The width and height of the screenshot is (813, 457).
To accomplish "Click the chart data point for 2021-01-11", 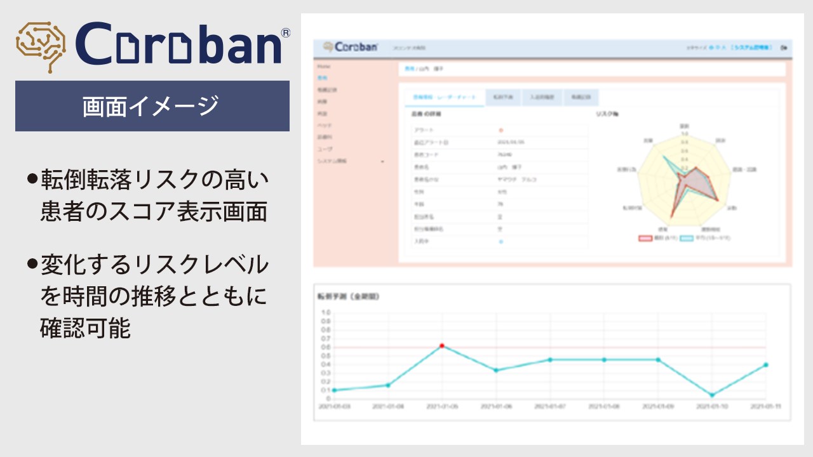I will (766, 365).
